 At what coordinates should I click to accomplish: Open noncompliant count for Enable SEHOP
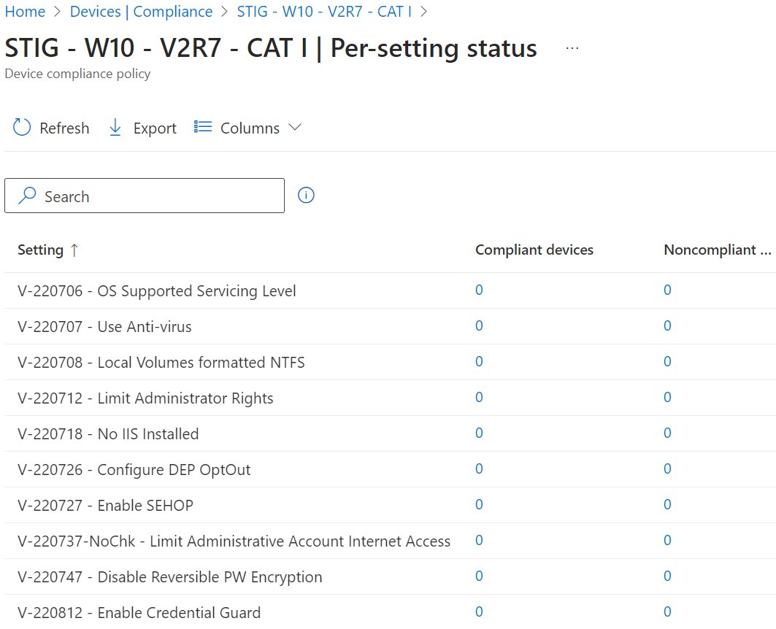(x=668, y=504)
